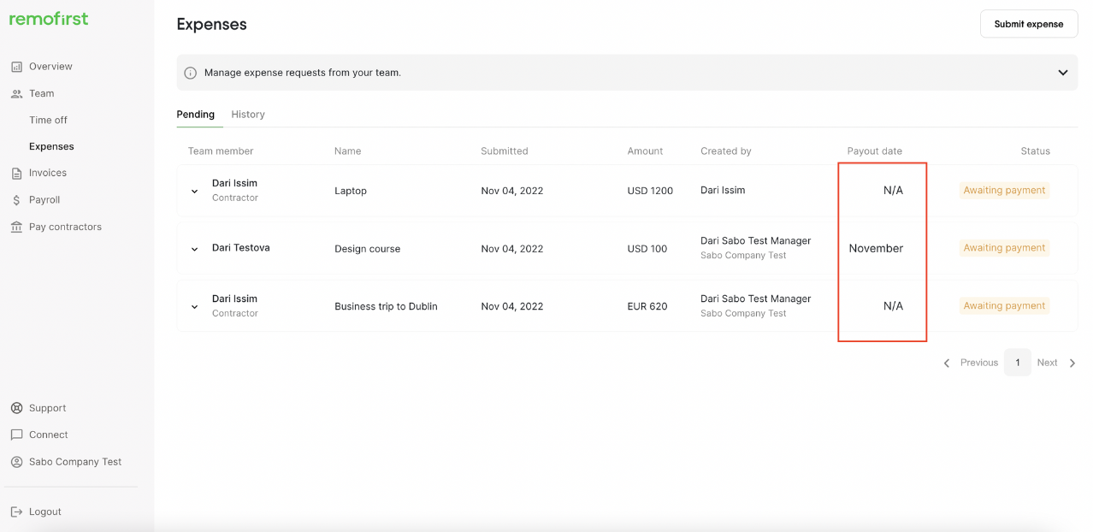1093x532 pixels.
Task: Click the Submit expense button
Action: [x=1028, y=24]
